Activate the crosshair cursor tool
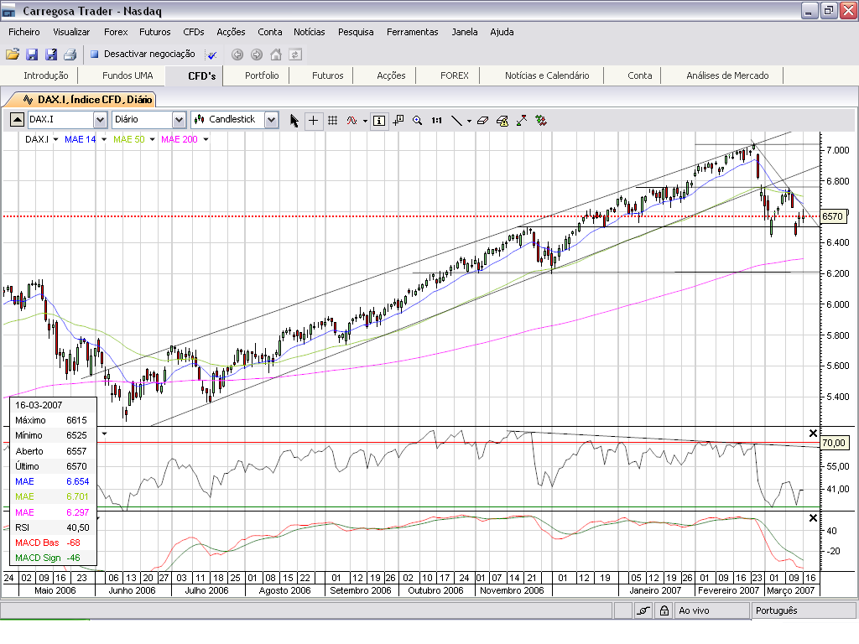 [x=313, y=120]
